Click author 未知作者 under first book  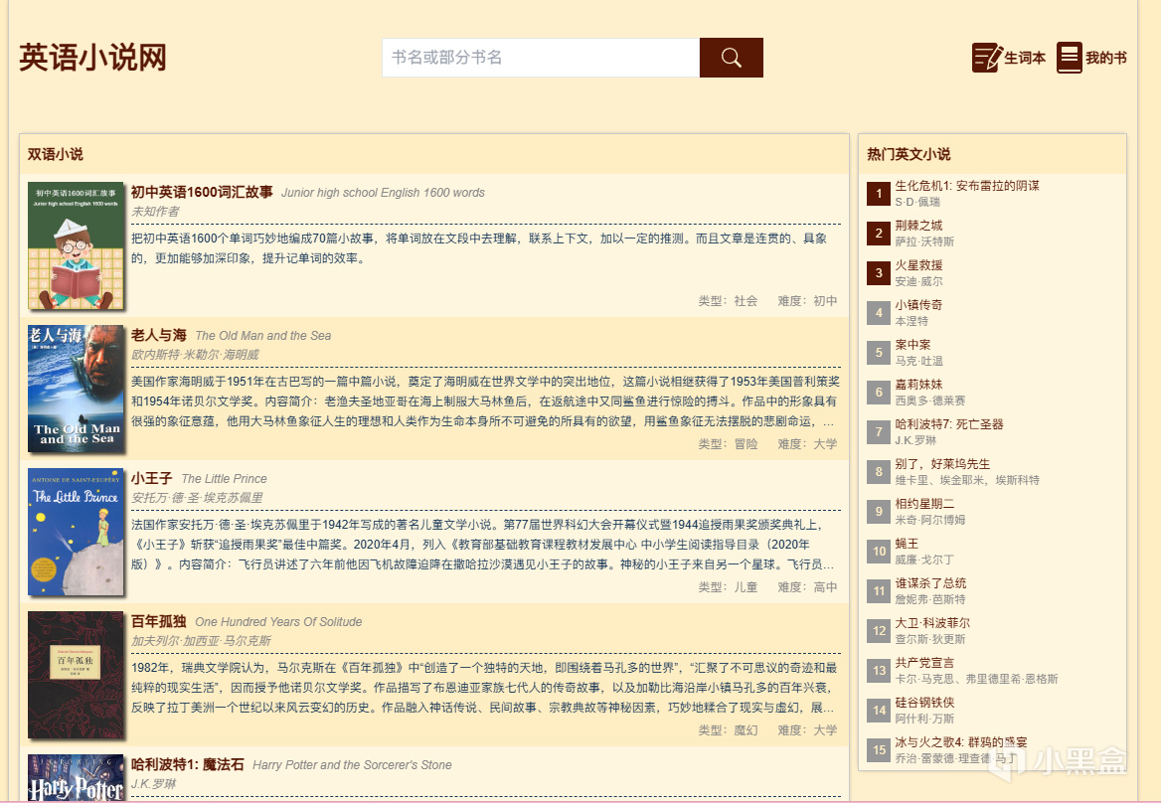155,212
